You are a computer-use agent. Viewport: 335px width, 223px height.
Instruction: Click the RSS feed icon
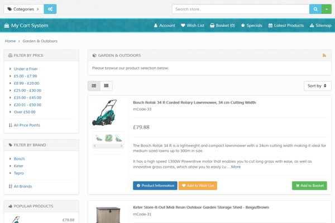[324, 55]
